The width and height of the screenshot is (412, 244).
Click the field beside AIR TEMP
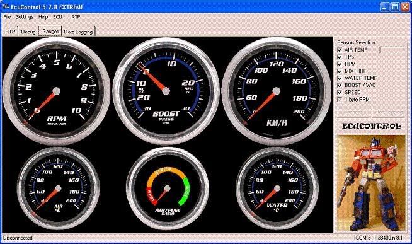click(x=392, y=50)
